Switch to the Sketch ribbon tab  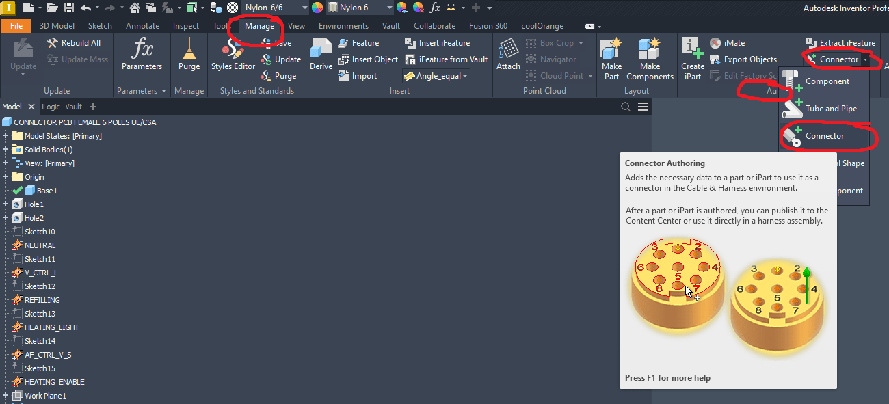100,26
